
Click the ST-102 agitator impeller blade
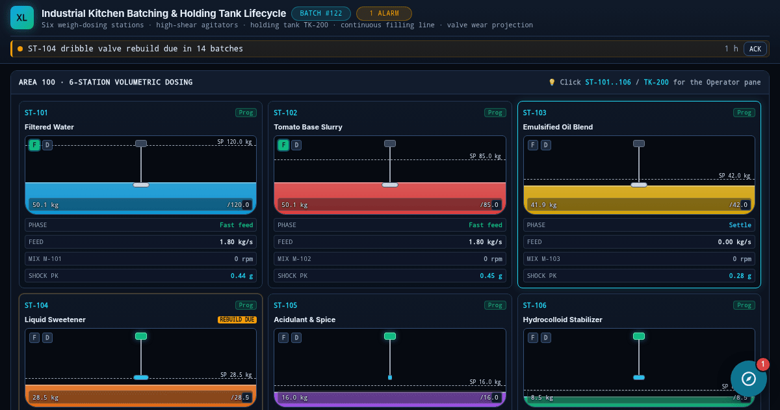click(x=390, y=185)
